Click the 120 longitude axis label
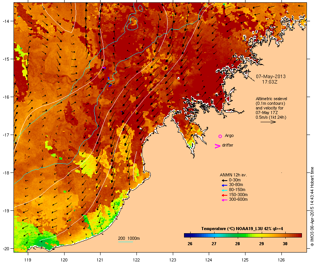317x263 pixels. [x=64, y=260]
